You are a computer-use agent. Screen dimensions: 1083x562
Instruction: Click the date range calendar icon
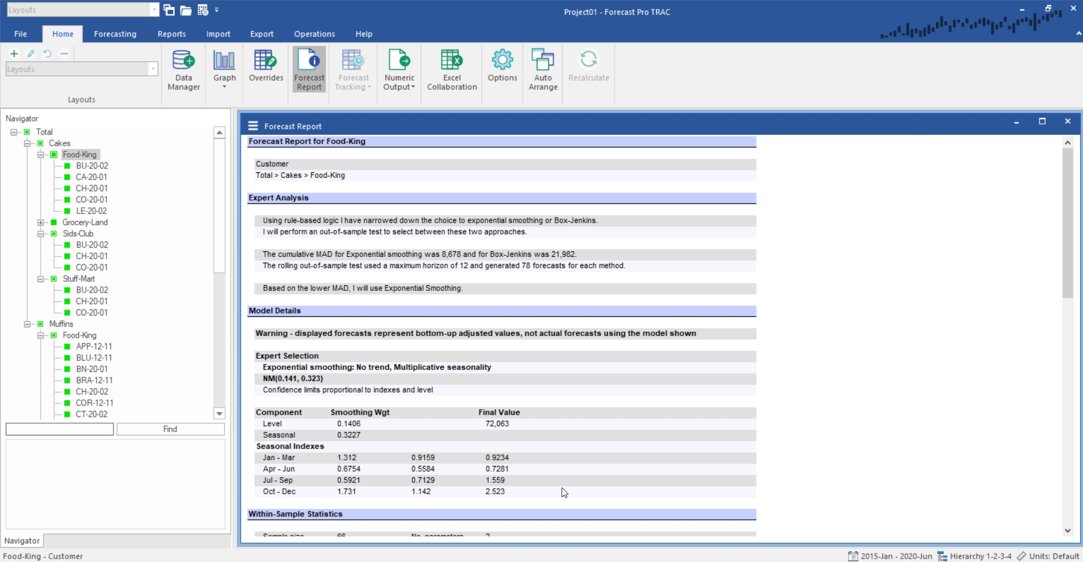click(853, 556)
